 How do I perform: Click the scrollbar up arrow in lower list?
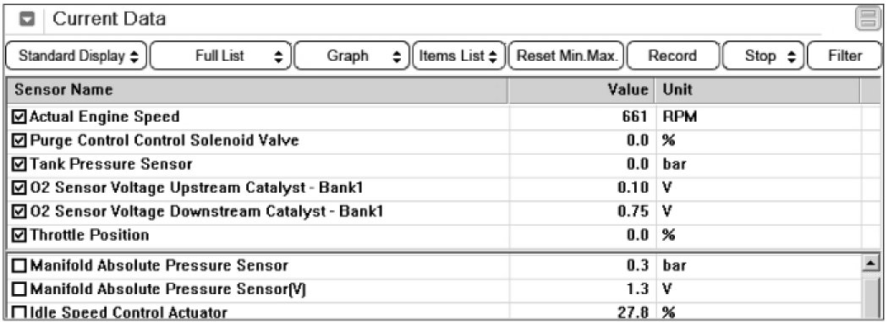click(x=869, y=263)
